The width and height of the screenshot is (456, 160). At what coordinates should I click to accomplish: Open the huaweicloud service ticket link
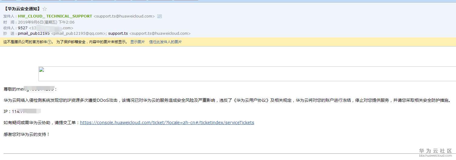[x=167, y=123]
